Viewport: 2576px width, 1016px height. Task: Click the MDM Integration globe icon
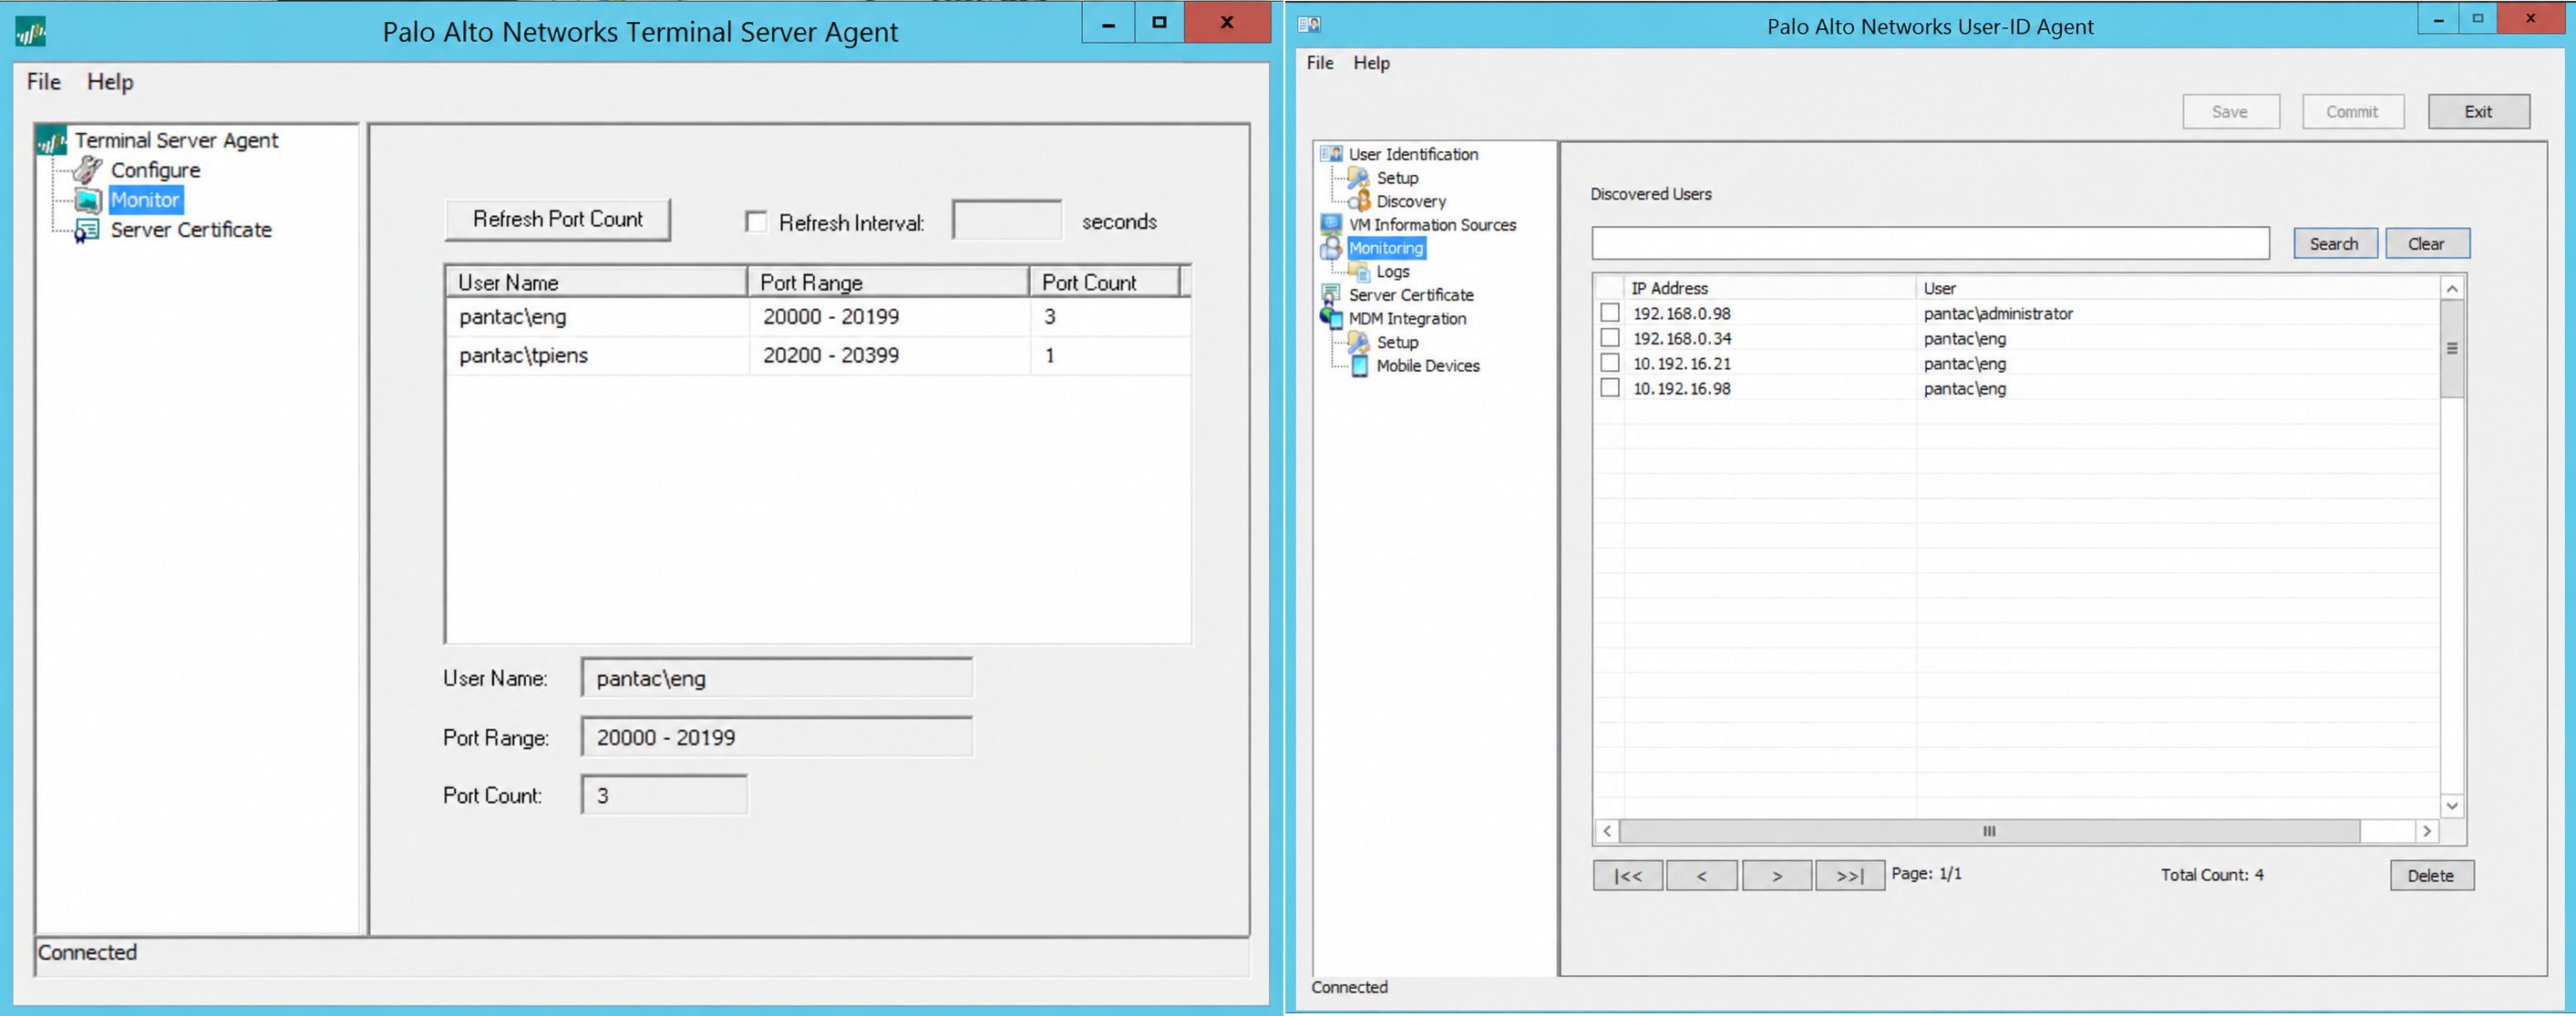coord(1332,318)
